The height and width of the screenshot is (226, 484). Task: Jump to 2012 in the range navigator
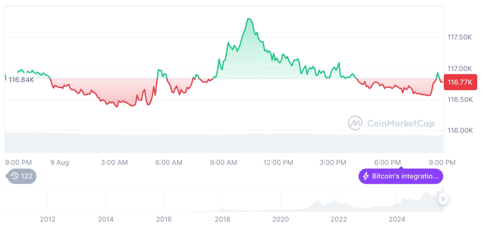[x=47, y=219]
